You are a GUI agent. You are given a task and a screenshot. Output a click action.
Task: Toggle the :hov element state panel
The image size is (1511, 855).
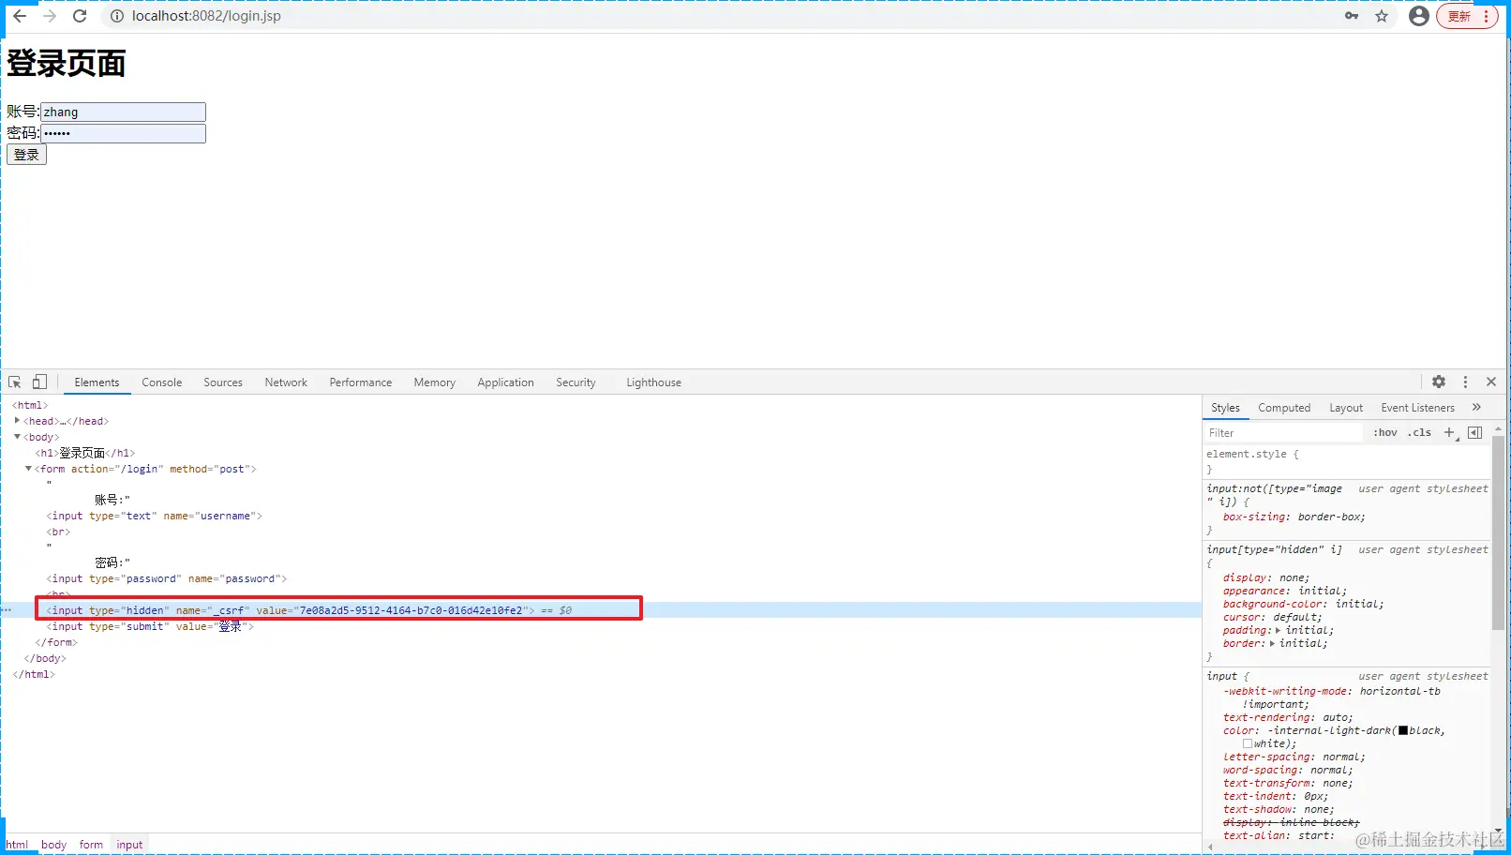1385,433
